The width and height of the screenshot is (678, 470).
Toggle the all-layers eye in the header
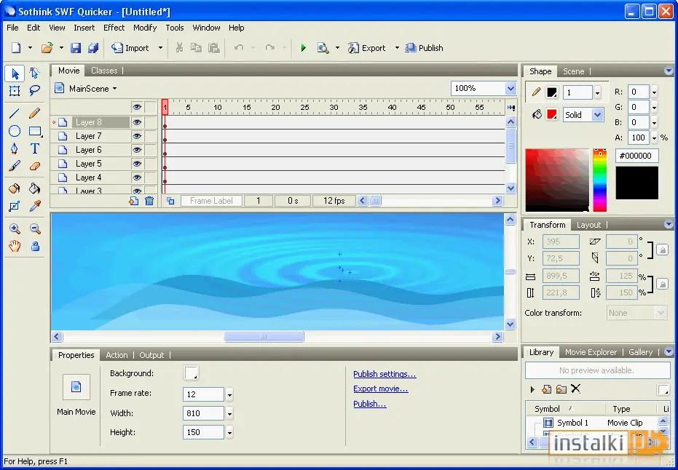pos(137,107)
